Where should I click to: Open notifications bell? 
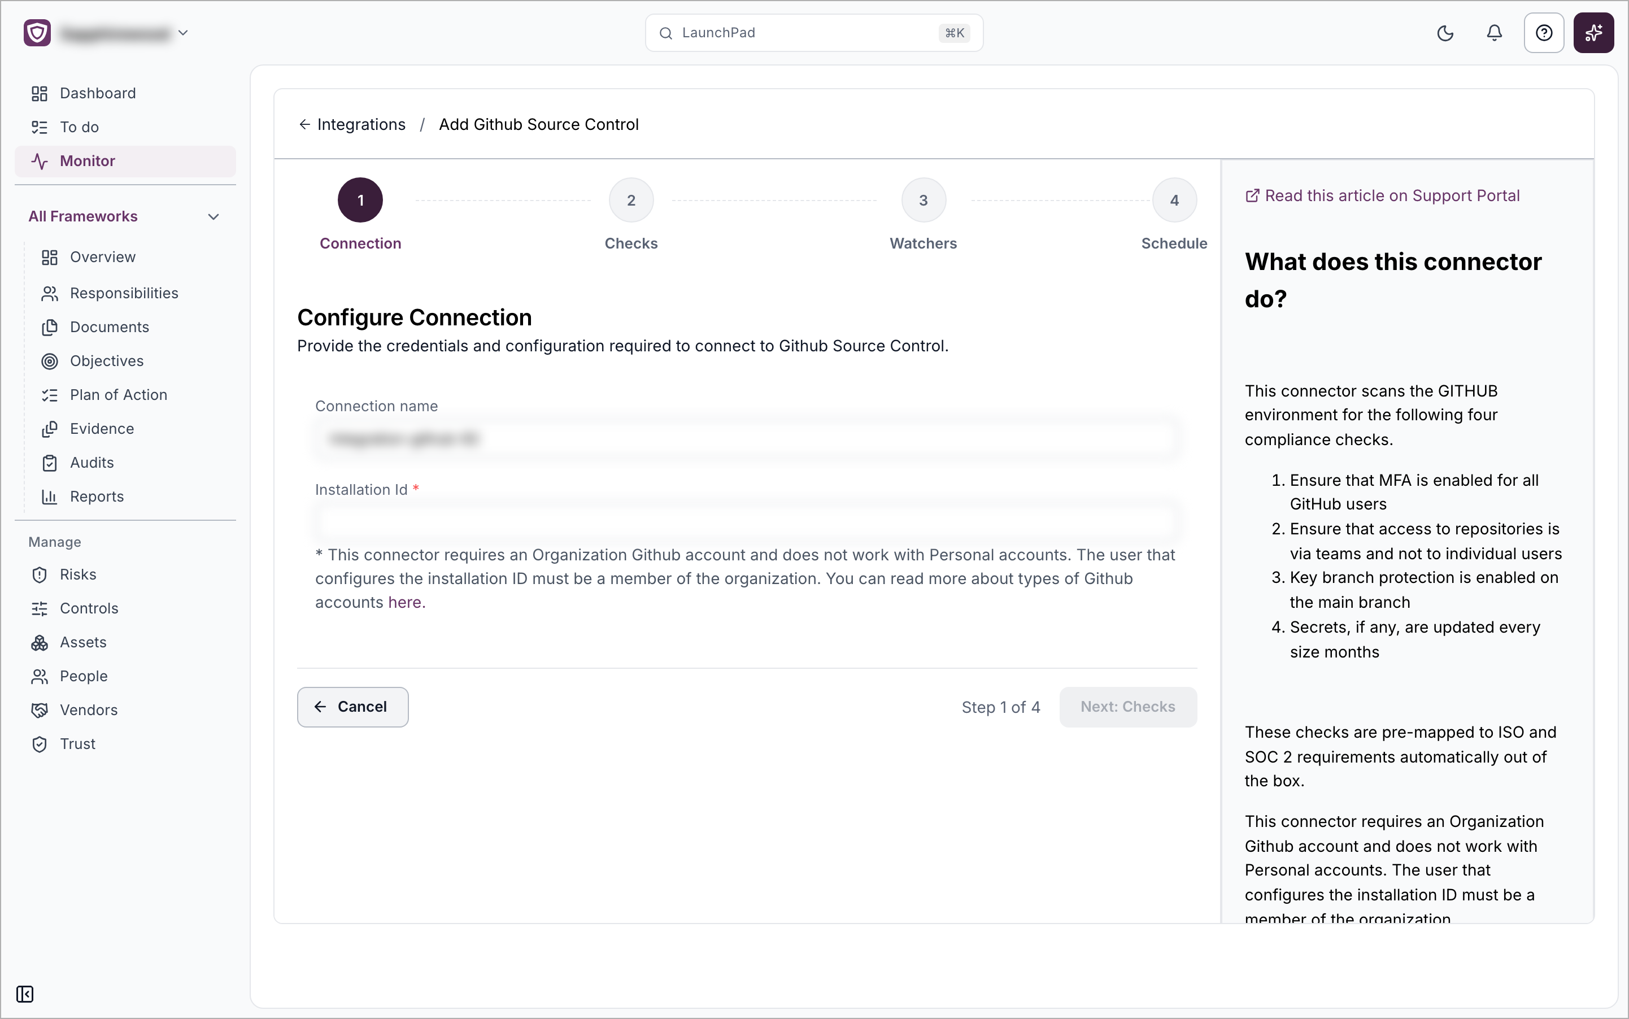coord(1494,33)
